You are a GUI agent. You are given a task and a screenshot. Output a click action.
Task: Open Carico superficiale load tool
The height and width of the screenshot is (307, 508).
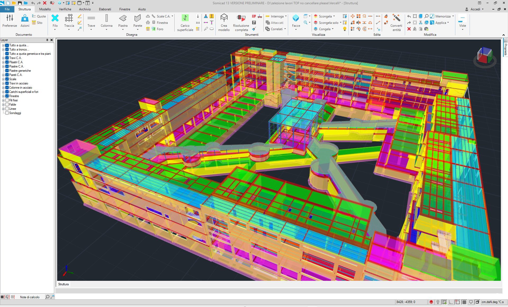tap(185, 21)
